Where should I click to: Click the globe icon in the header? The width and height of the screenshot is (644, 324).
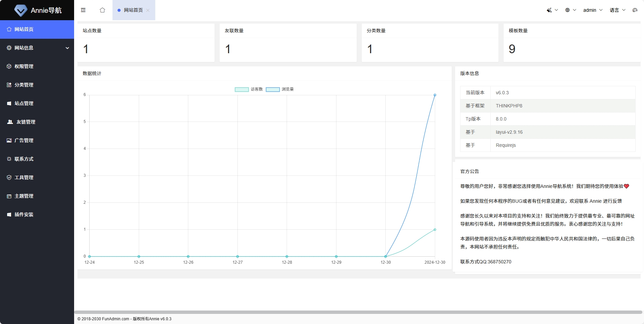(x=568, y=10)
